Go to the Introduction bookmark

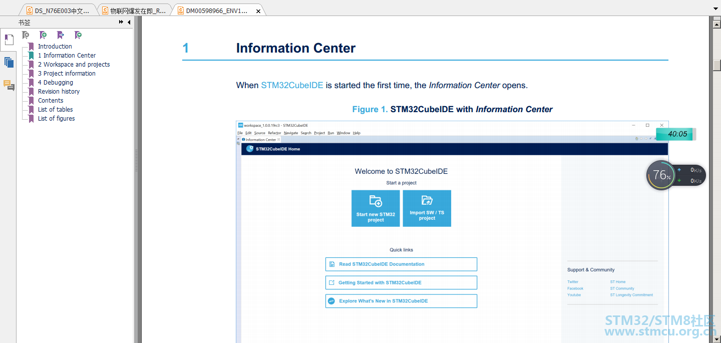tap(55, 47)
